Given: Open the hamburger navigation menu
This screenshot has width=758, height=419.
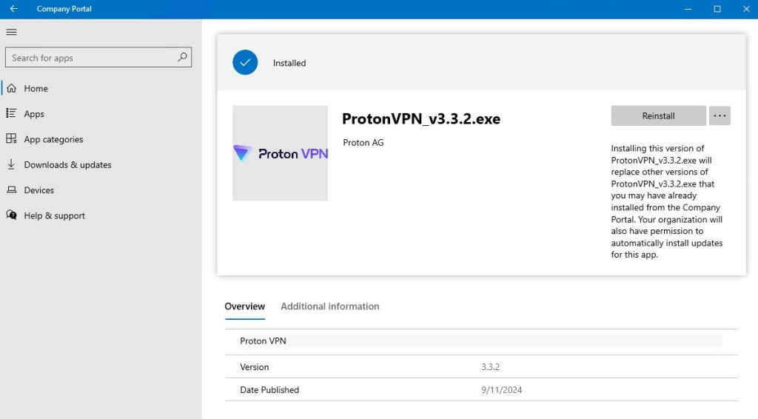Looking at the screenshot, I should pyautogui.click(x=11, y=32).
